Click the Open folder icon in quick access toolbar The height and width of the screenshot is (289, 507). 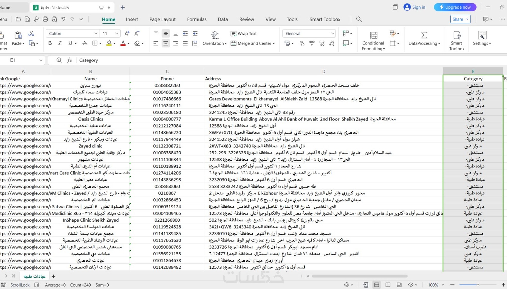[18, 19]
